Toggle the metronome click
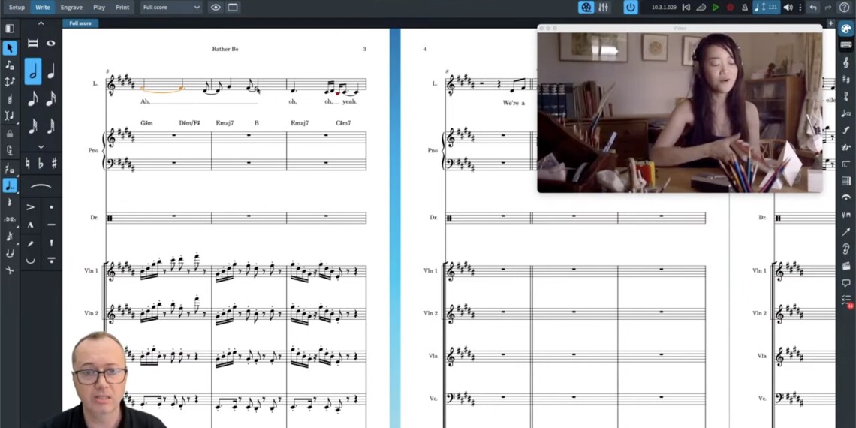The image size is (856, 428). pos(743,8)
